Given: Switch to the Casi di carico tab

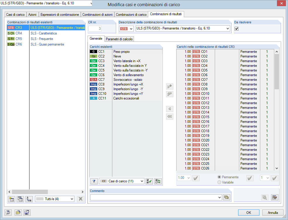Looking at the screenshot, I should [15, 15].
